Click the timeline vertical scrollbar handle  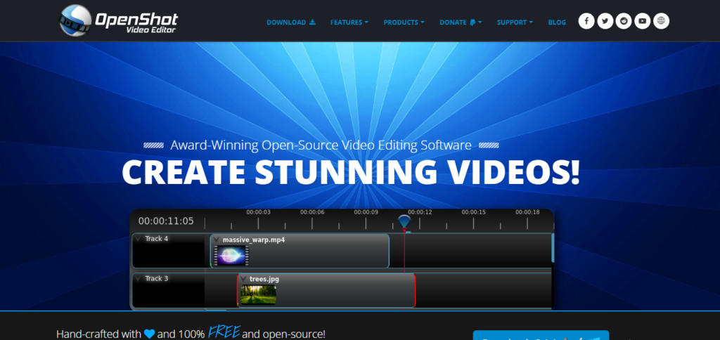click(553, 247)
